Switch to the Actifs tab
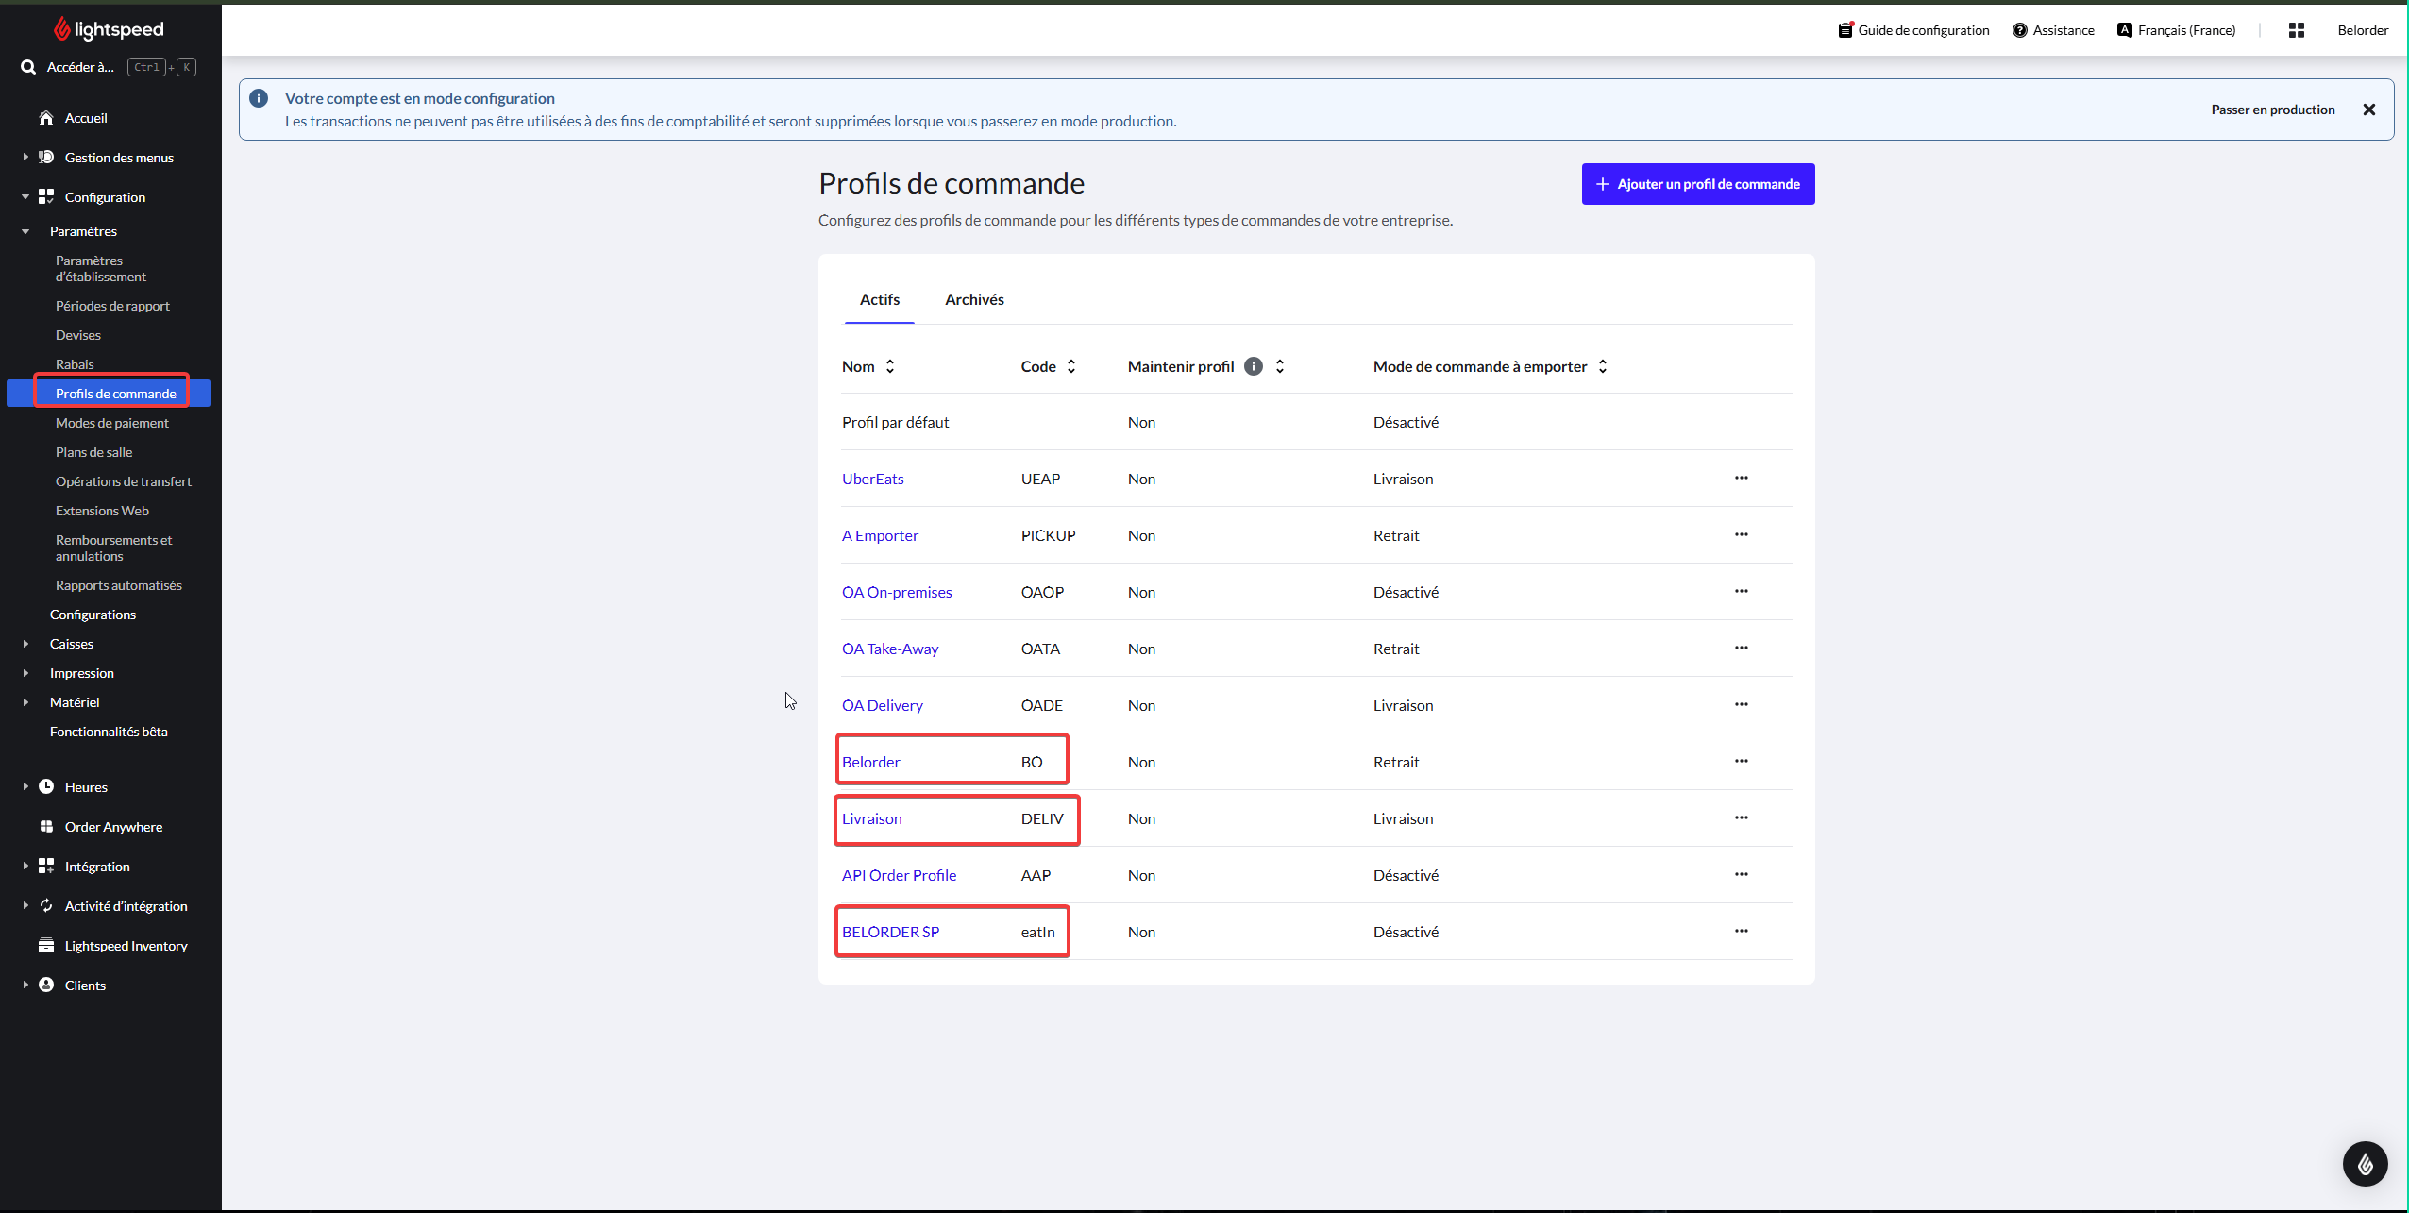This screenshot has height=1213, width=2409. point(879,299)
